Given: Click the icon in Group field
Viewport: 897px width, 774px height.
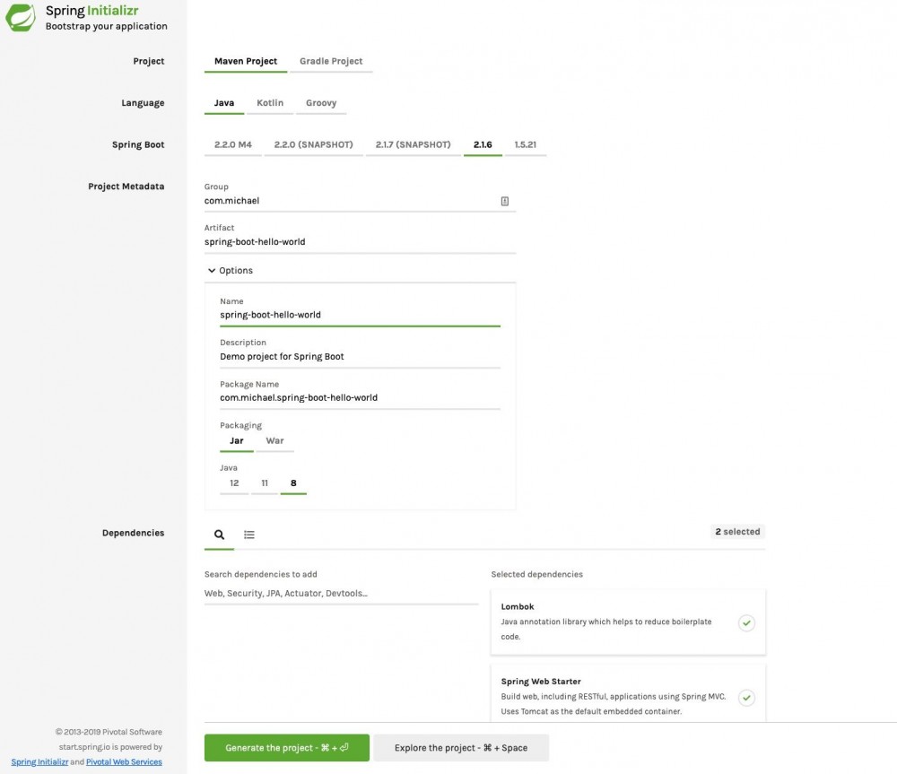Looking at the screenshot, I should point(504,201).
